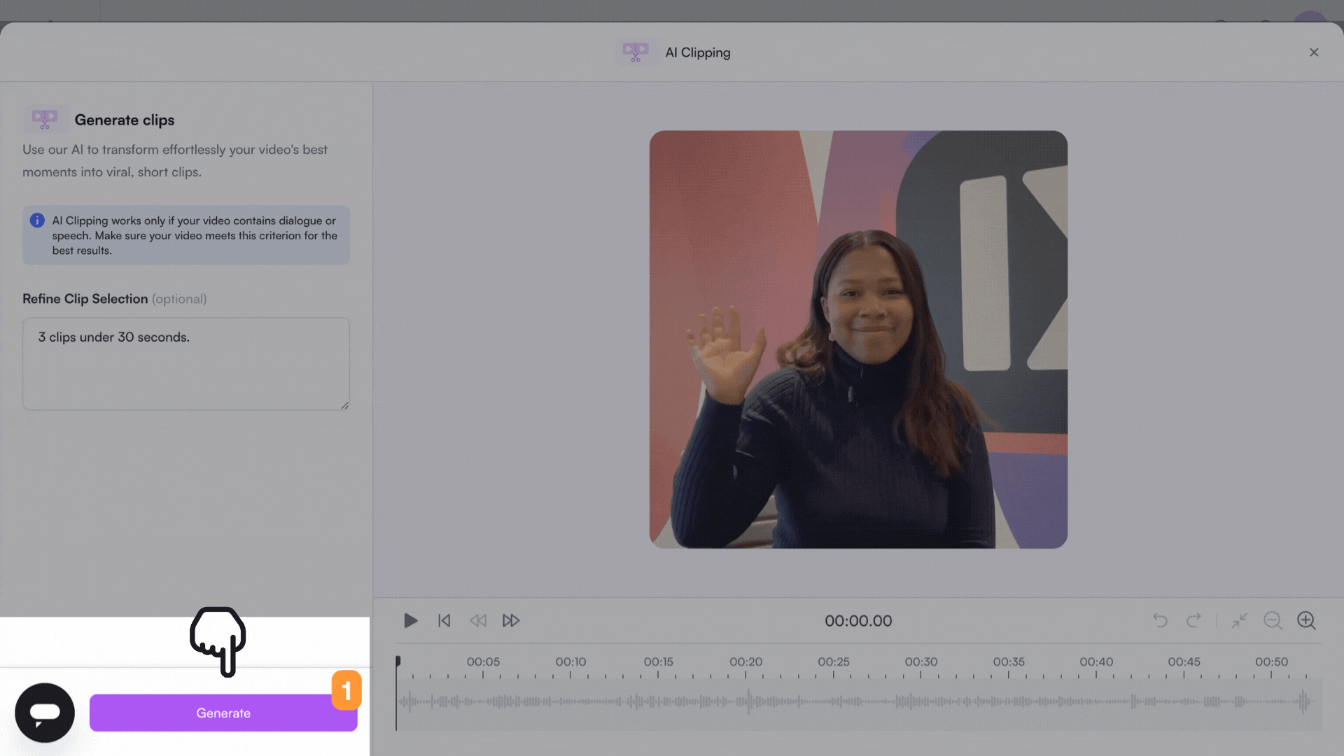Fast forward the video playback
Screen dimensions: 1344x756
point(511,621)
